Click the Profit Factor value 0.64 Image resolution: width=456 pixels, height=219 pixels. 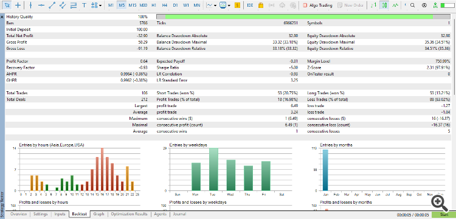point(144,61)
